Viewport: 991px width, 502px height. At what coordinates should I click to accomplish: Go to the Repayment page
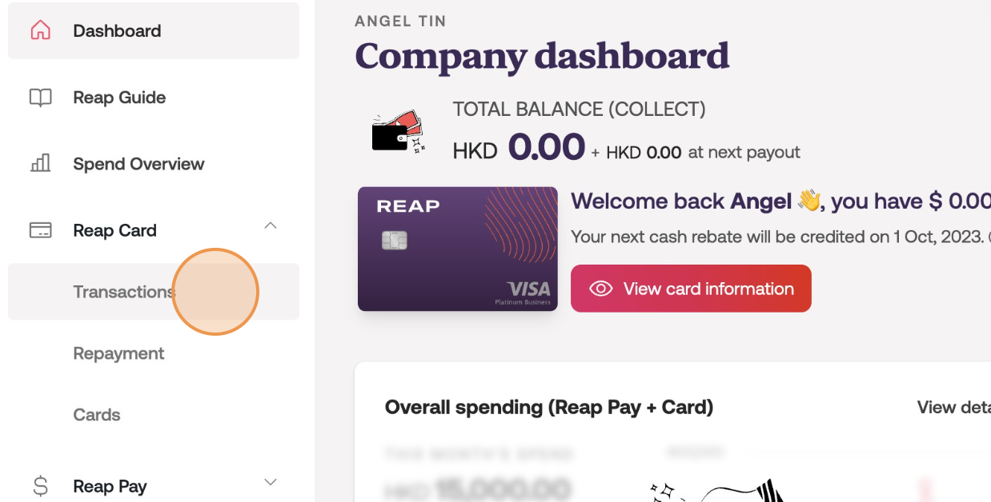[118, 353]
